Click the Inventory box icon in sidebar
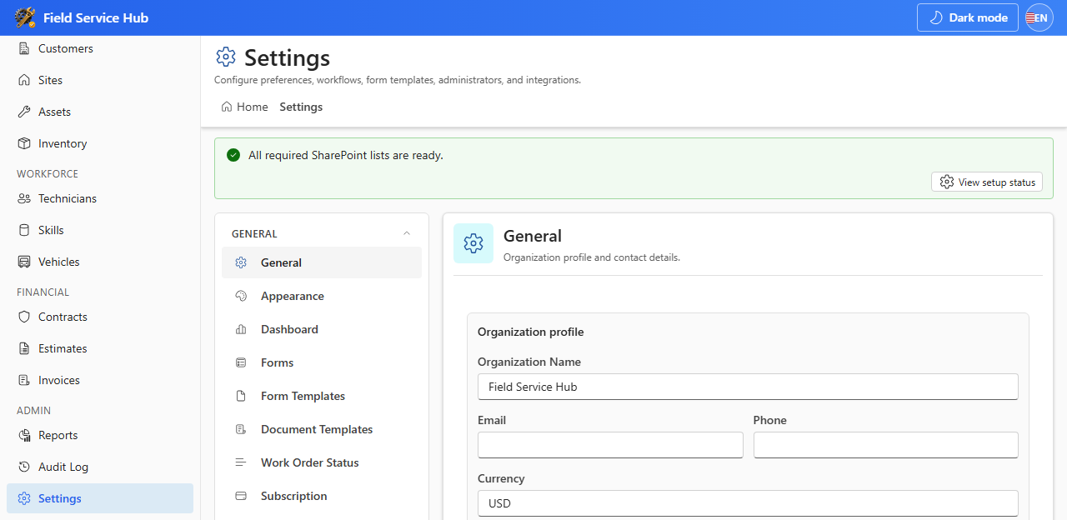The width and height of the screenshot is (1067, 520). (24, 143)
